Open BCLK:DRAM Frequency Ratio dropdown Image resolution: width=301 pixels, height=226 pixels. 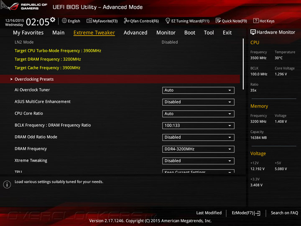(198, 126)
